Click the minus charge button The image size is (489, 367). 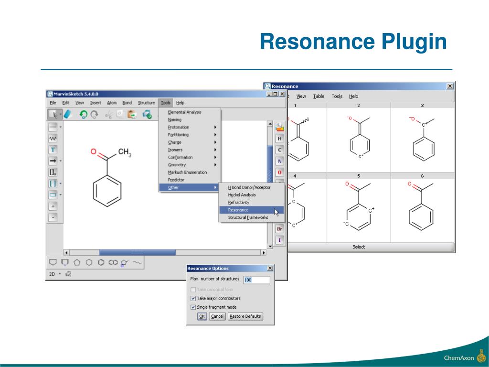[x=53, y=217]
